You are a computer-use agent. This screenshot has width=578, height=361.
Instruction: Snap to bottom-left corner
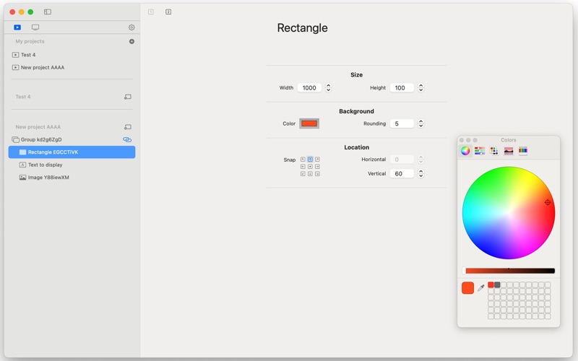303,174
